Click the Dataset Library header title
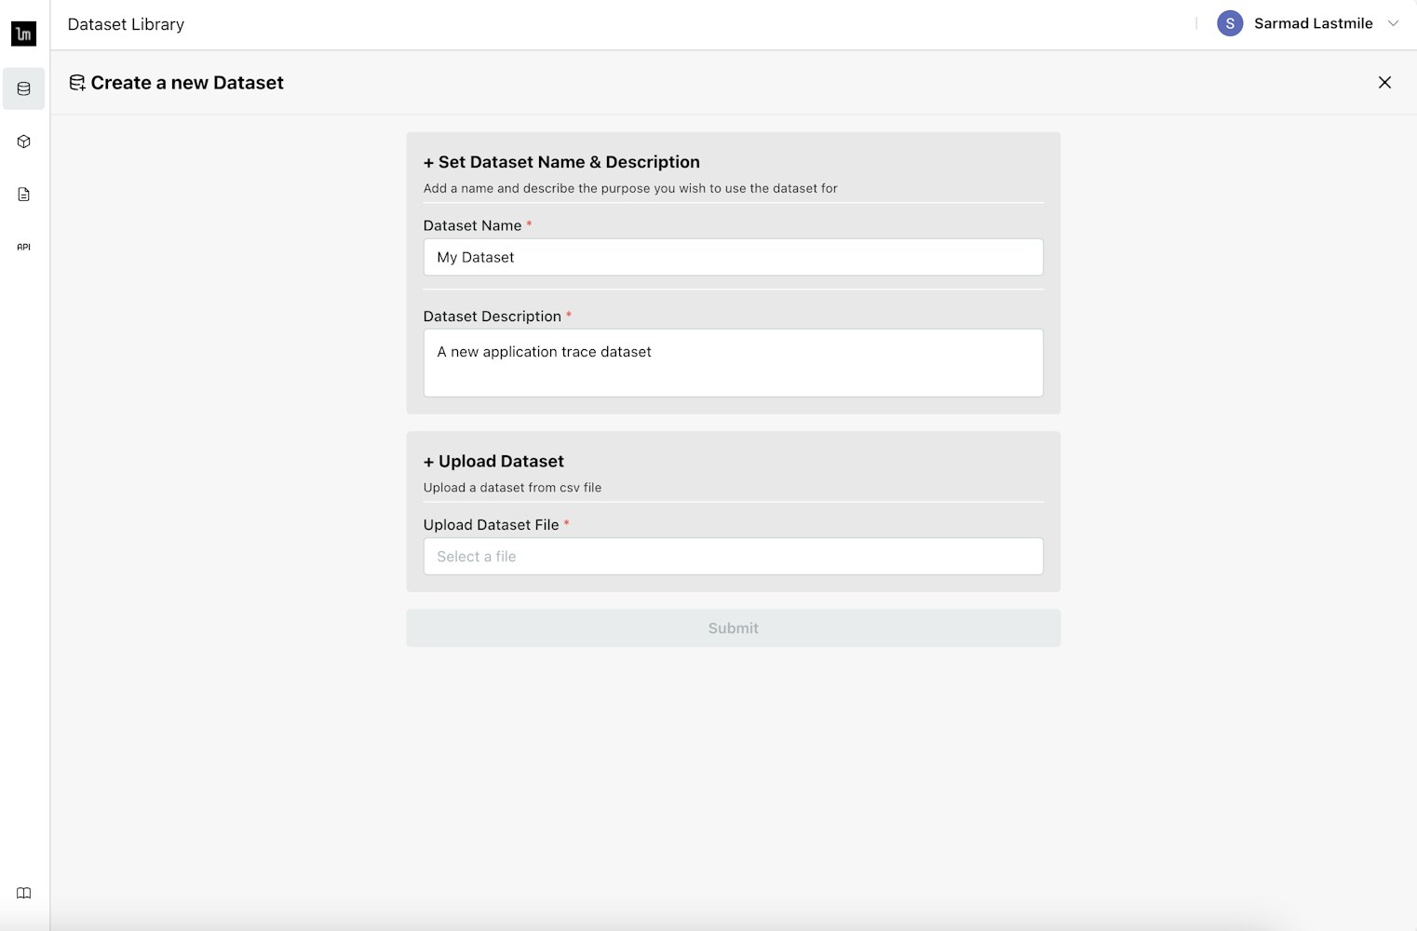This screenshot has width=1417, height=931. (x=126, y=24)
